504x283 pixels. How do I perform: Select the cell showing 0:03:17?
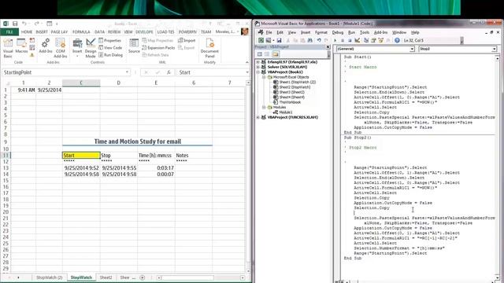[x=156, y=167]
